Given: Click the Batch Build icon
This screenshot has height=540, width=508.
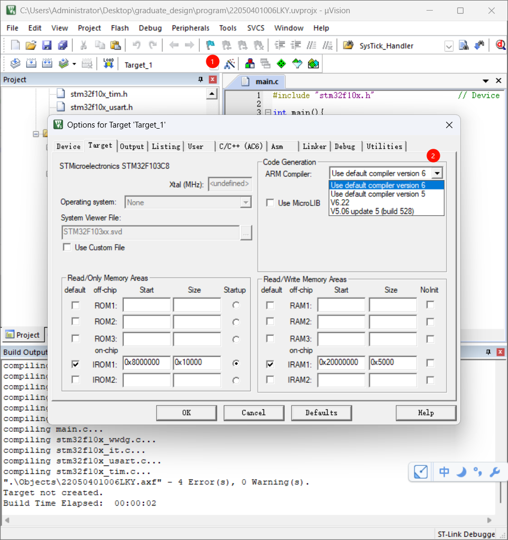Looking at the screenshot, I should click(x=63, y=64).
